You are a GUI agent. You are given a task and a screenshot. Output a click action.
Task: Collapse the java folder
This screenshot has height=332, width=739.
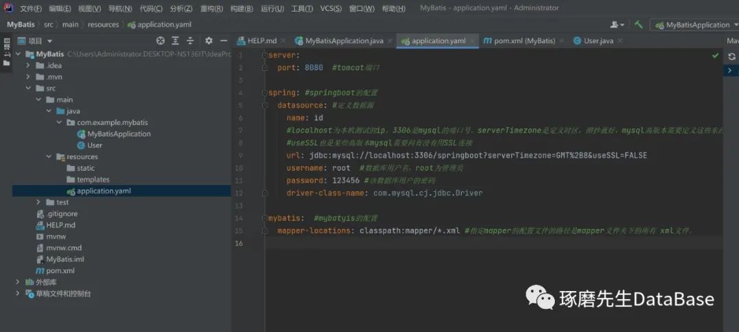coord(49,111)
